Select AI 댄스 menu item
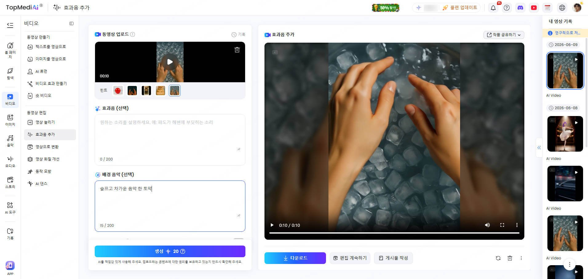Image resolution: width=588 pixels, height=279 pixels. click(50, 184)
